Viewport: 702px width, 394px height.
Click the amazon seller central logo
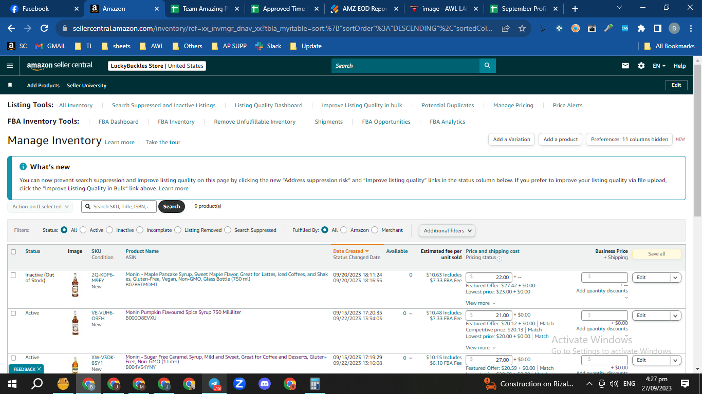60,65
